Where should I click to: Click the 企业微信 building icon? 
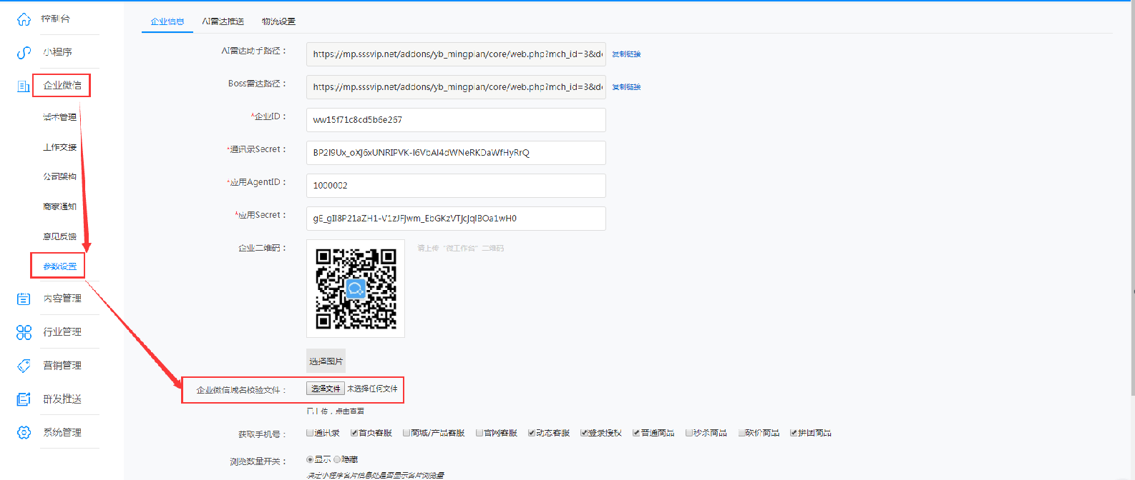pyautogui.click(x=24, y=86)
